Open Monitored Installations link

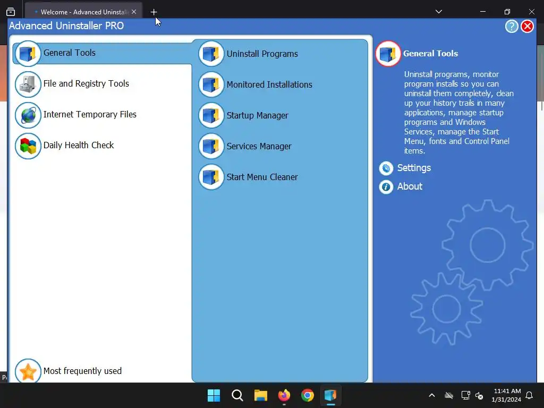click(x=269, y=84)
